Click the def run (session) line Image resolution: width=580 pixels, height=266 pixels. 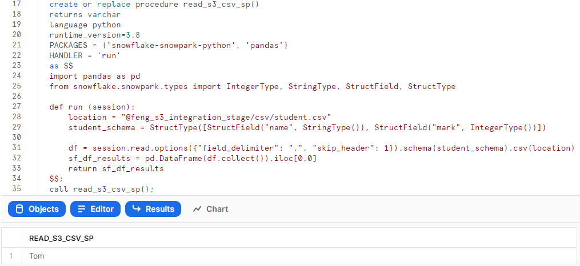coord(93,107)
